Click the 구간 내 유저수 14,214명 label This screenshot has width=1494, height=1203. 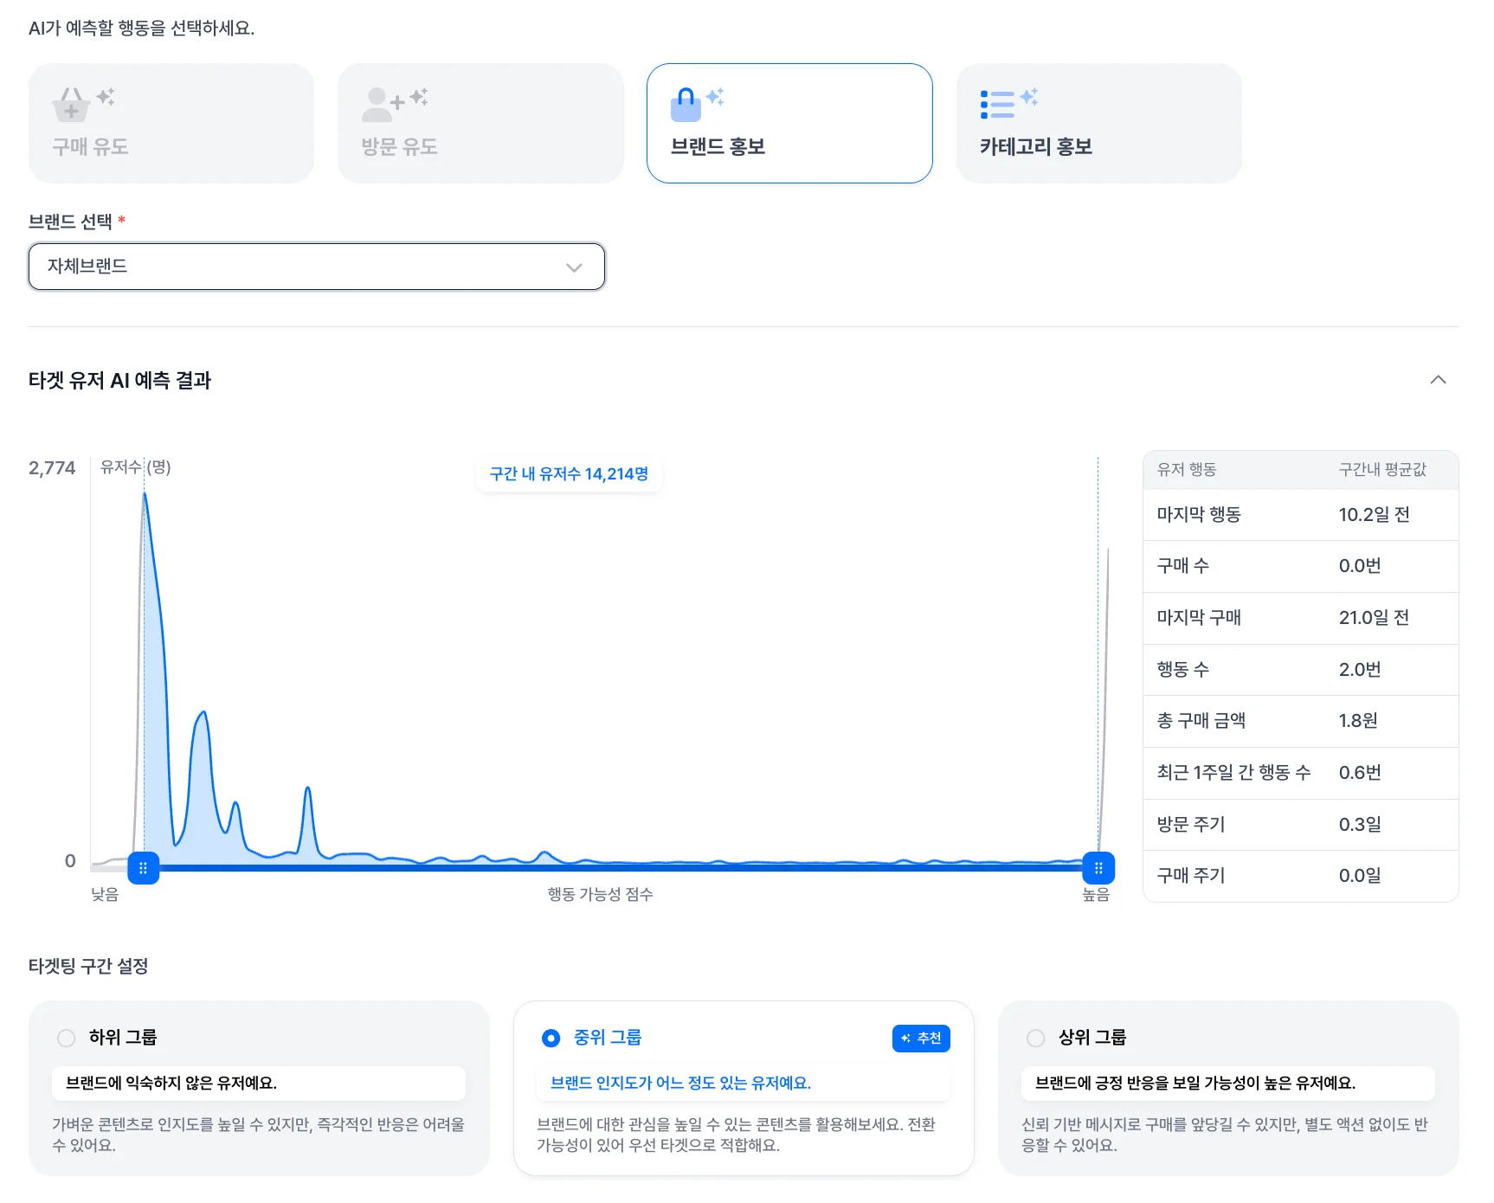[569, 474]
